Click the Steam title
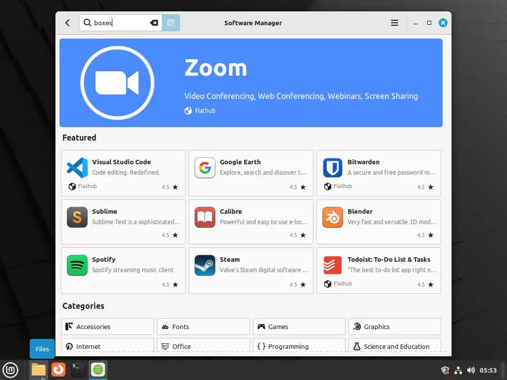 tap(230, 259)
